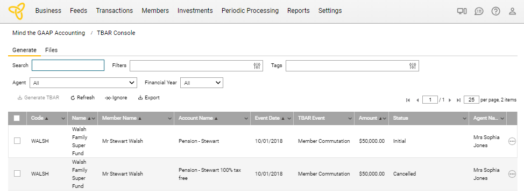Focus the Search input field

point(68,66)
